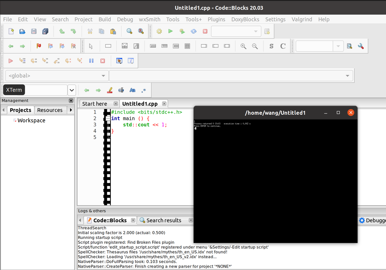Switch to the Start here tab
Screen dimensions: 386x270
click(95, 104)
